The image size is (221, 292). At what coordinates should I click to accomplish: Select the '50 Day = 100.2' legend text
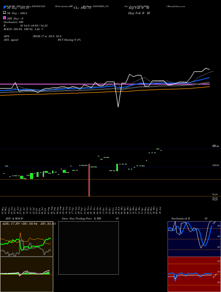[x=17, y=13]
